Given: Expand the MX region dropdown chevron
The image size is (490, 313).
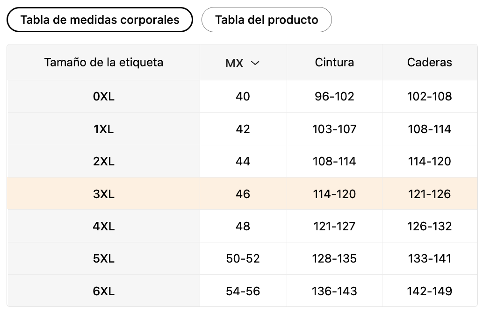Looking at the screenshot, I should [x=255, y=63].
